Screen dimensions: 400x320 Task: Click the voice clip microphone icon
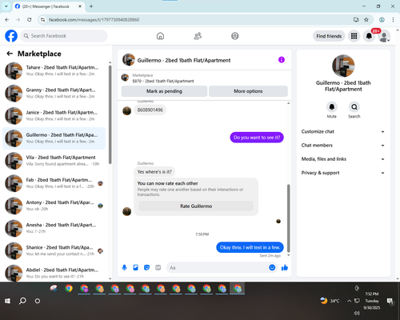coord(124,267)
